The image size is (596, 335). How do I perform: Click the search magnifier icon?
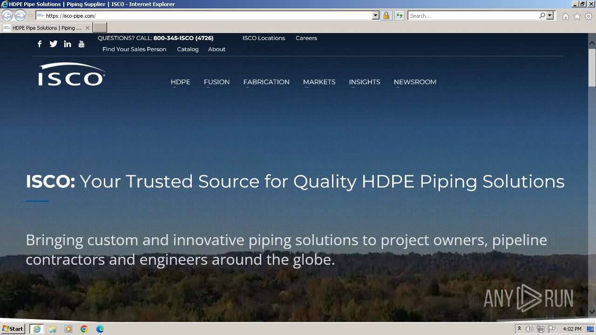[x=542, y=15]
